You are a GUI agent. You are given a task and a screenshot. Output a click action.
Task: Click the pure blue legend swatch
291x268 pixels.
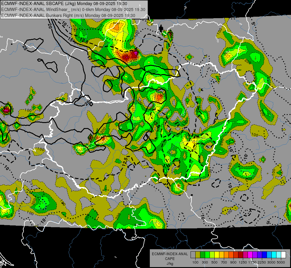click(x=265, y=255)
